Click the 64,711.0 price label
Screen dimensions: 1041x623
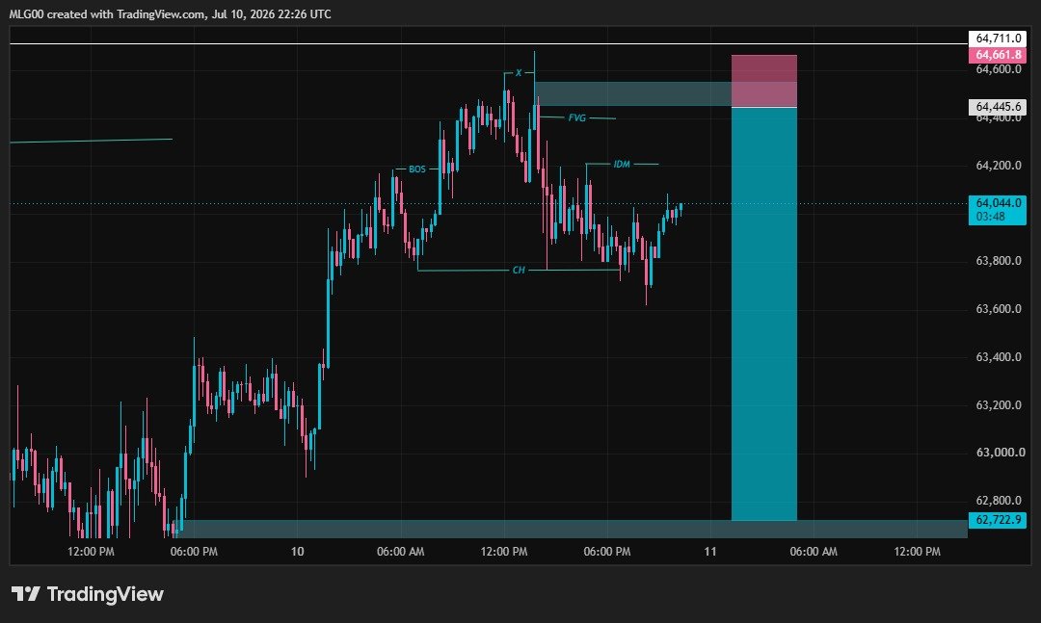pyautogui.click(x=998, y=39)
